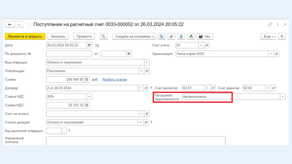Click the Чек receipt button

tap(205, 36)
